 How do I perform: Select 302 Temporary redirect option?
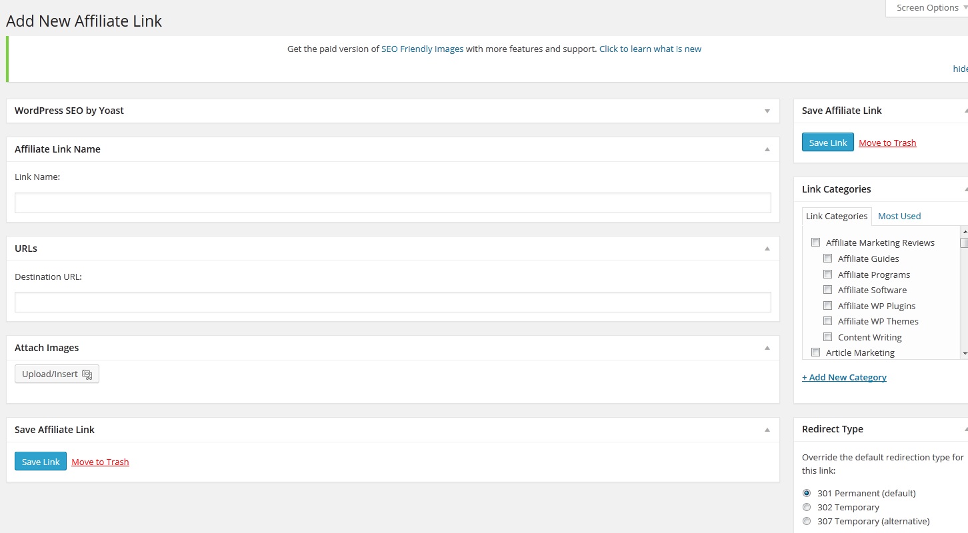[x=807, y=507]
